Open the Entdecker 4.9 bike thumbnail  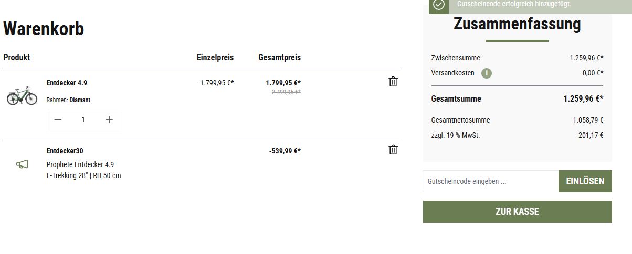click(22, 96)
